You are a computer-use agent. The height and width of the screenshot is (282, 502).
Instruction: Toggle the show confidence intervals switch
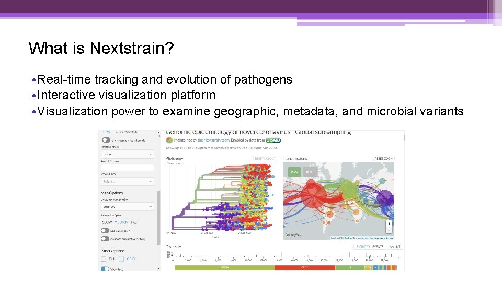point(106,140)
